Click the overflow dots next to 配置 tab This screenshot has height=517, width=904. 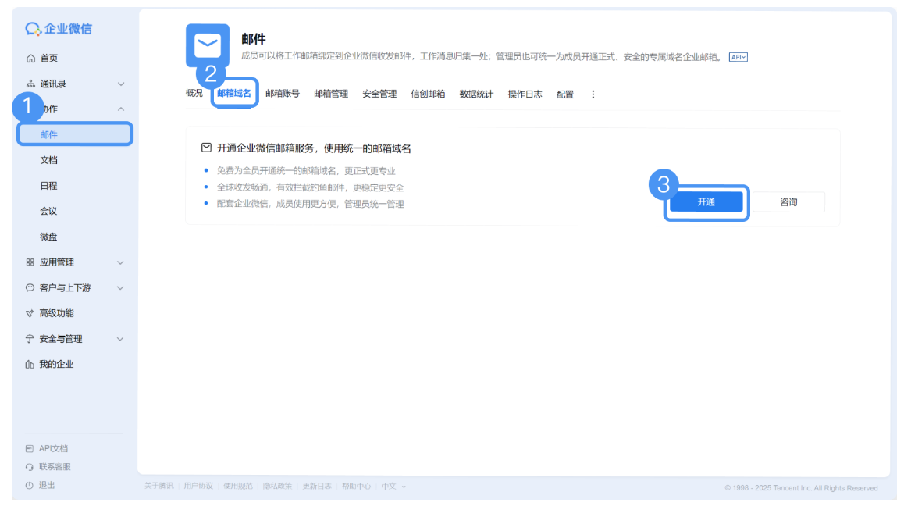[593, 93]
